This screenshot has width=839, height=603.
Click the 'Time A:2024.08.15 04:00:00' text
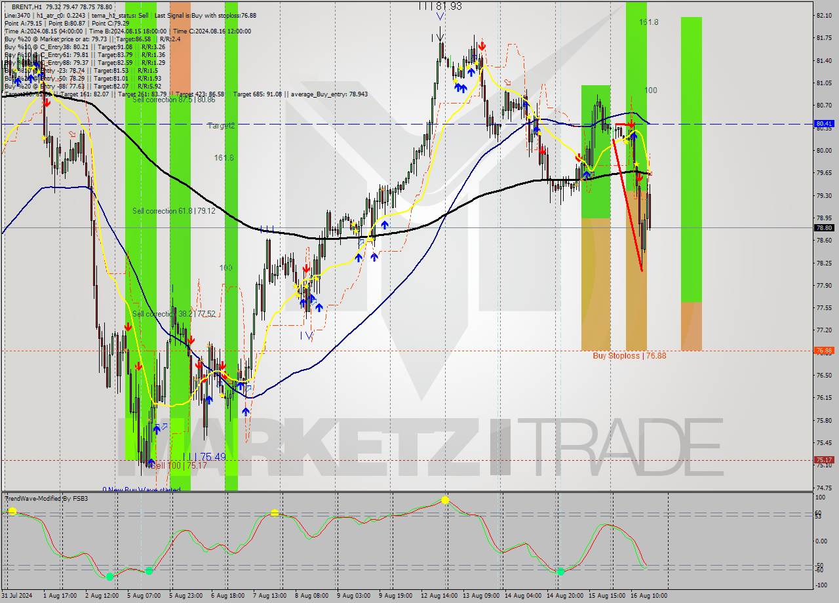coord(43,31)
